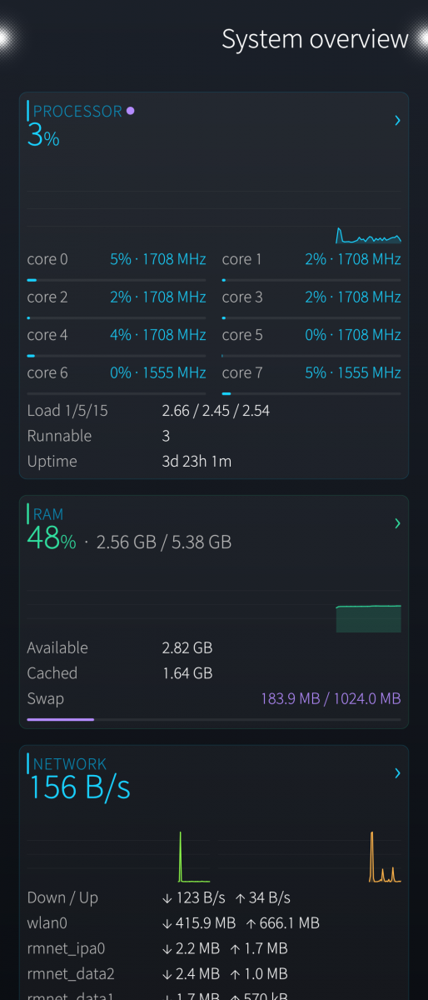Image resolution: width=428 pixels, height=1000 pixels.
Task: Select the wlan0 traffic row
Action: pos(214,923)
